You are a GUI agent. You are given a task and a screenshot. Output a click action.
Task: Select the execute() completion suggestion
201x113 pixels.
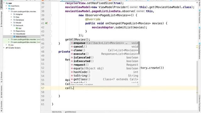(x=104, y=54)
